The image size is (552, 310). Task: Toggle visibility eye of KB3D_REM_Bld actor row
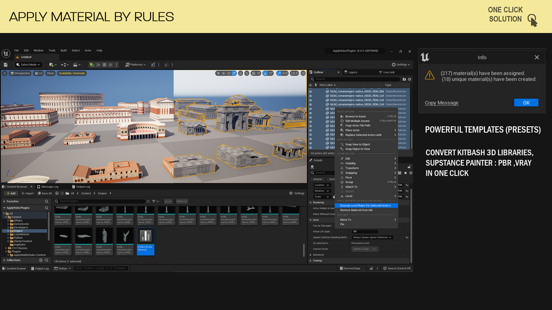click(310, 92)
